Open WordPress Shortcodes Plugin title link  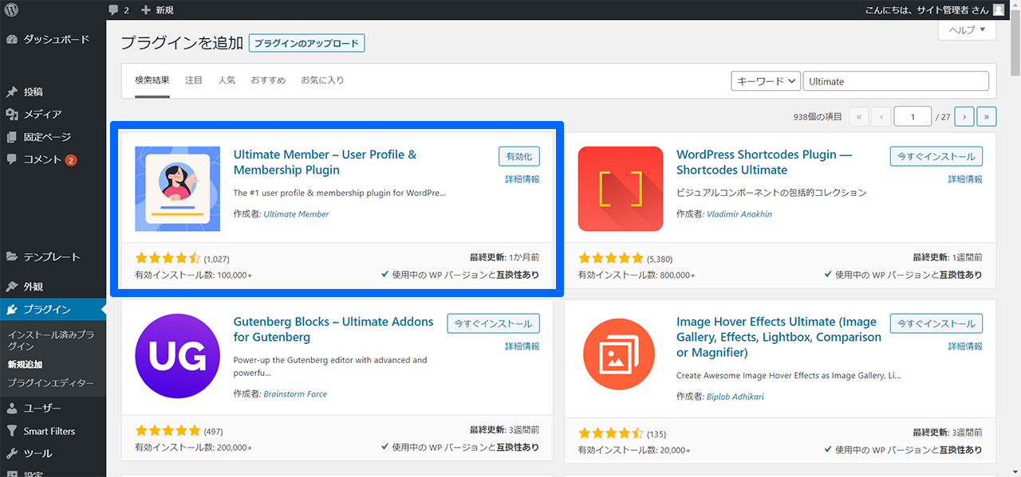(x=764, y=162)
